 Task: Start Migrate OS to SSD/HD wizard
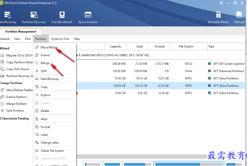pos(17,55)
